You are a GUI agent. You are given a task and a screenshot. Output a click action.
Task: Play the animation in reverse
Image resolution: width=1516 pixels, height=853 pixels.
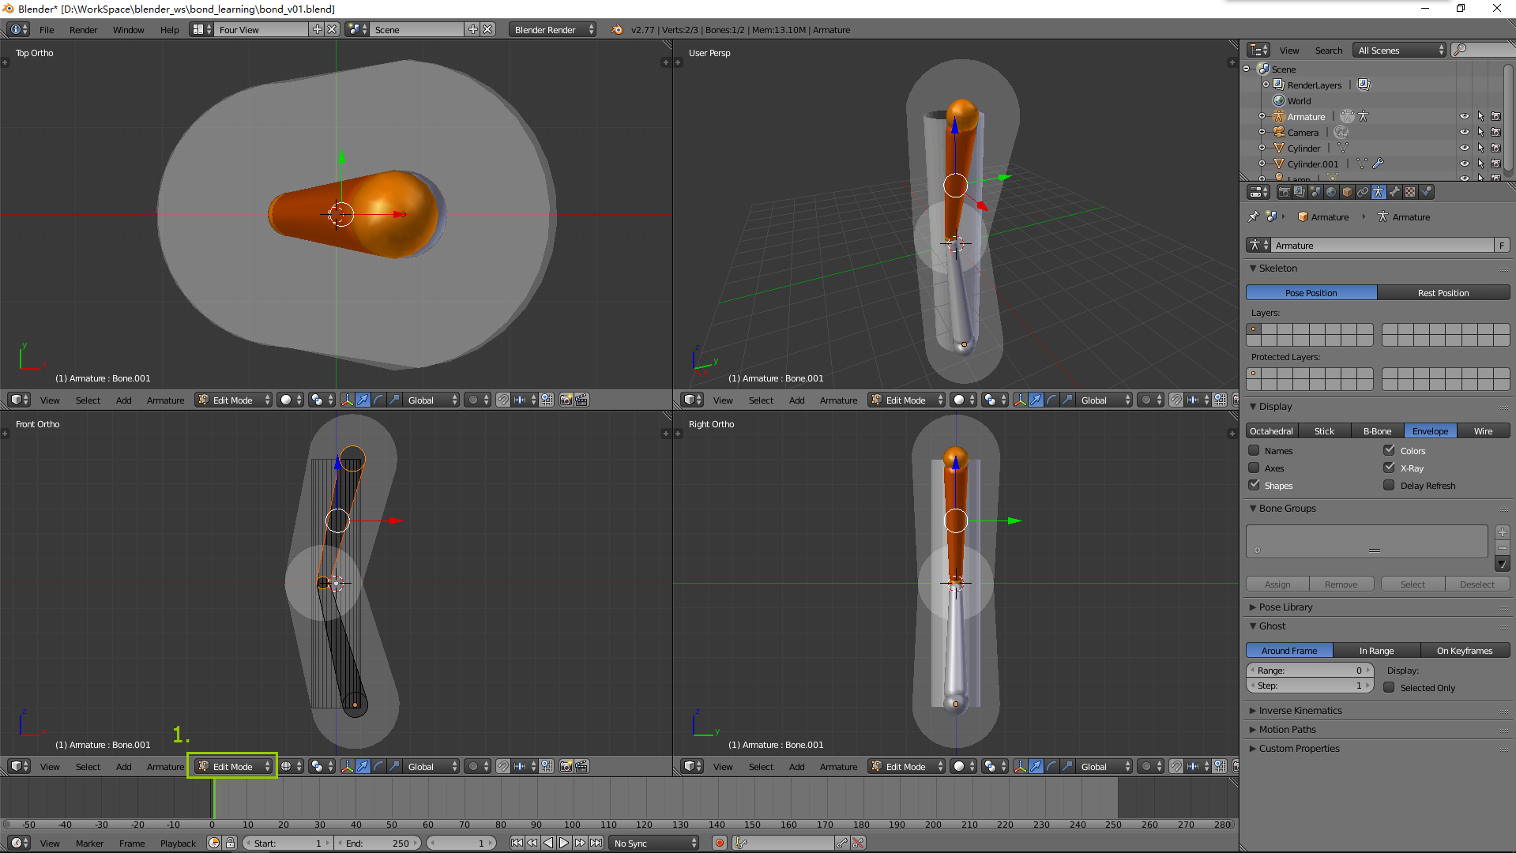click(x=548, y=843)
